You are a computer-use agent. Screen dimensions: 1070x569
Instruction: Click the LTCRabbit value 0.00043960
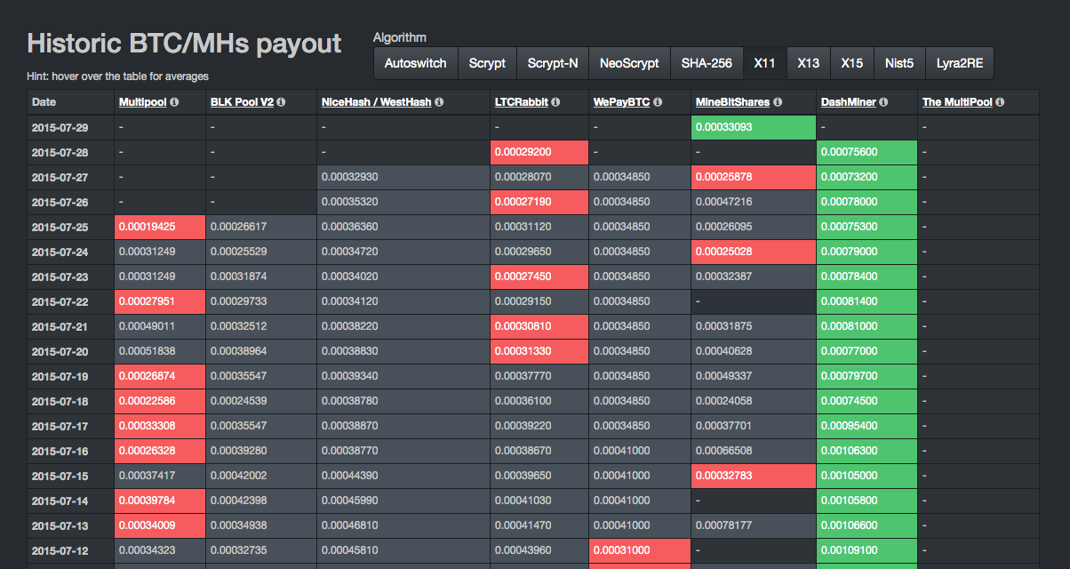click(x=541, y=550)
